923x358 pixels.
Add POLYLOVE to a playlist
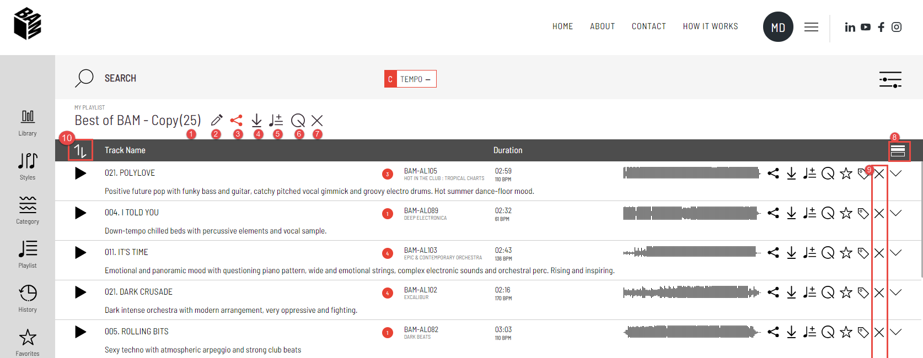[809, 173]
